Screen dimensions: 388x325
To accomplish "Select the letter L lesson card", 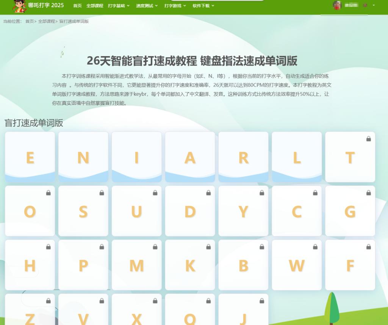I will pos(297,157).
